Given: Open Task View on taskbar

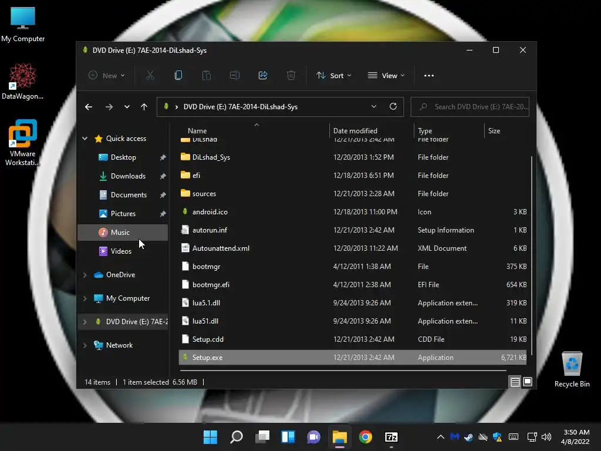Looking at the screenshot, I should tap(262, 437).
